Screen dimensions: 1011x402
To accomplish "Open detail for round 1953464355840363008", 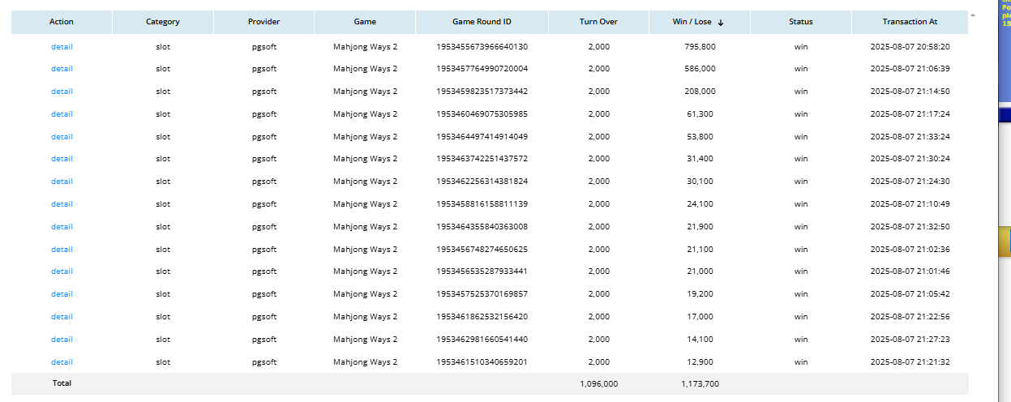I will 62,227.
